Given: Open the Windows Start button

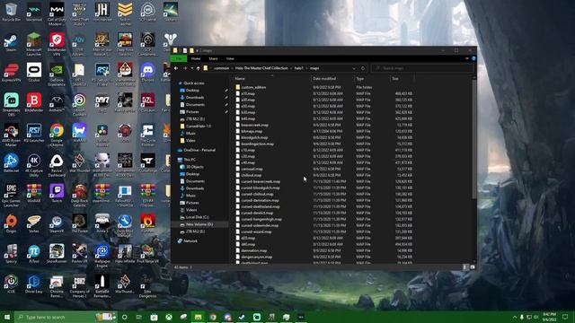Looking at the screenshot, I should pos(7,317).
